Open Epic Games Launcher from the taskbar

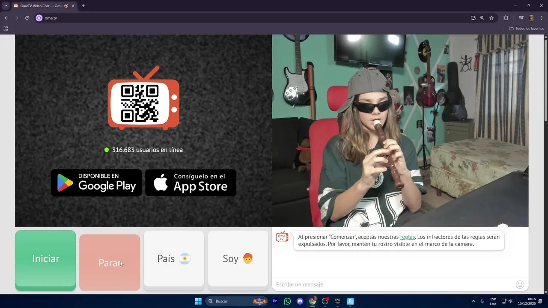click(x=337, y=301)
